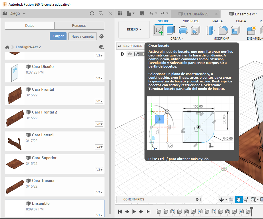This screenshot has width=263, height=219.
Task: Click FabDig01-Act.2 breadcrumb
Action: click(28, 47)
